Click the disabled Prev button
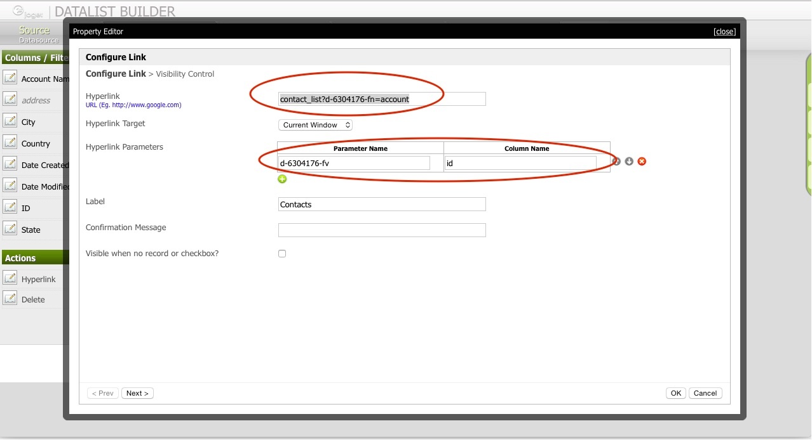 (x=102, y=393)
